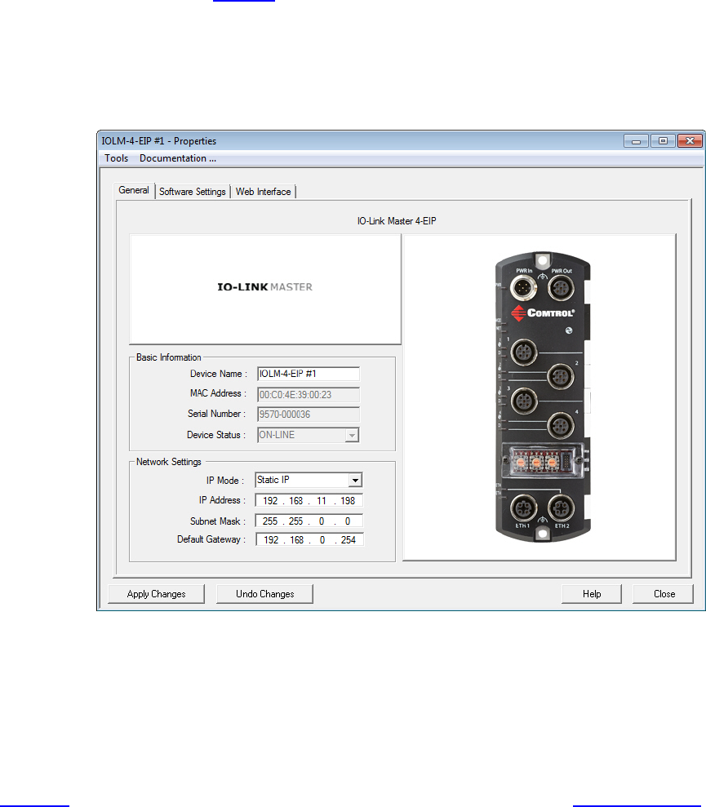
Task: Open the Tools menu
Action: [117, 158]
